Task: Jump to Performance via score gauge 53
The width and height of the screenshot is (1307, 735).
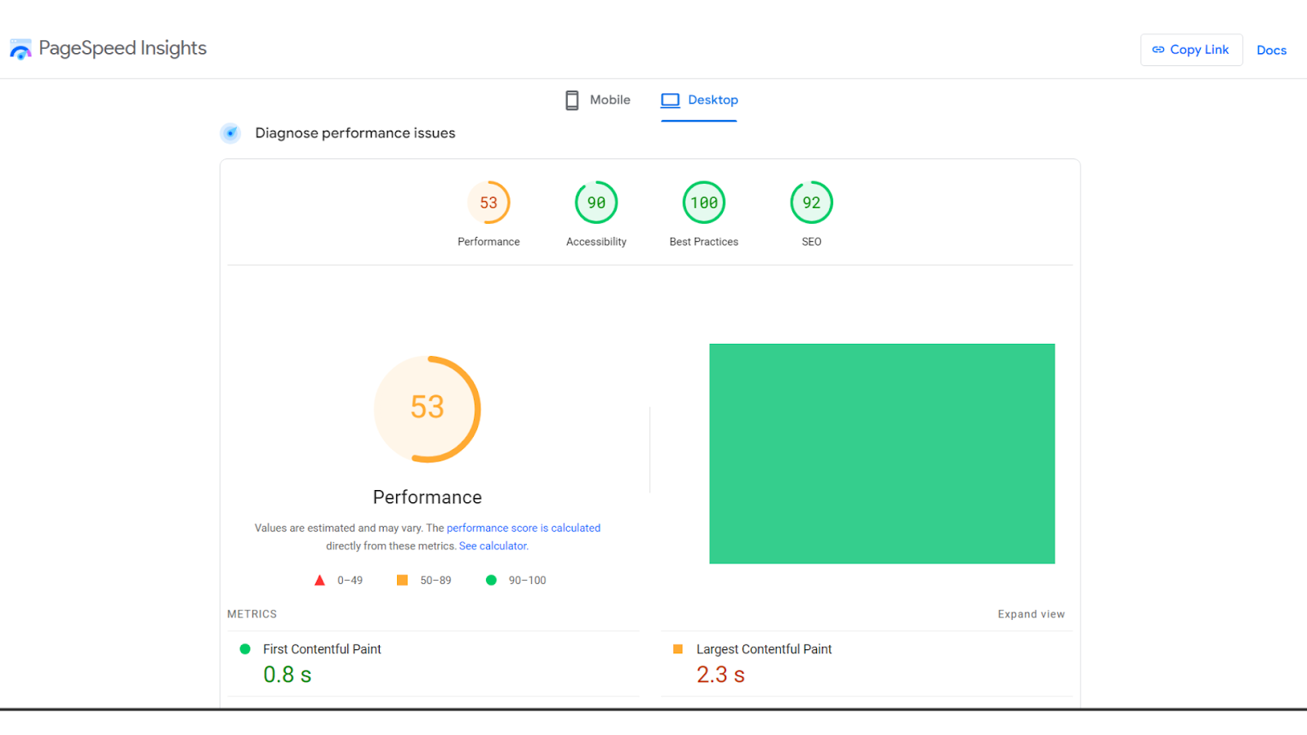Action: pyautogui.click(x=488, y=203)
